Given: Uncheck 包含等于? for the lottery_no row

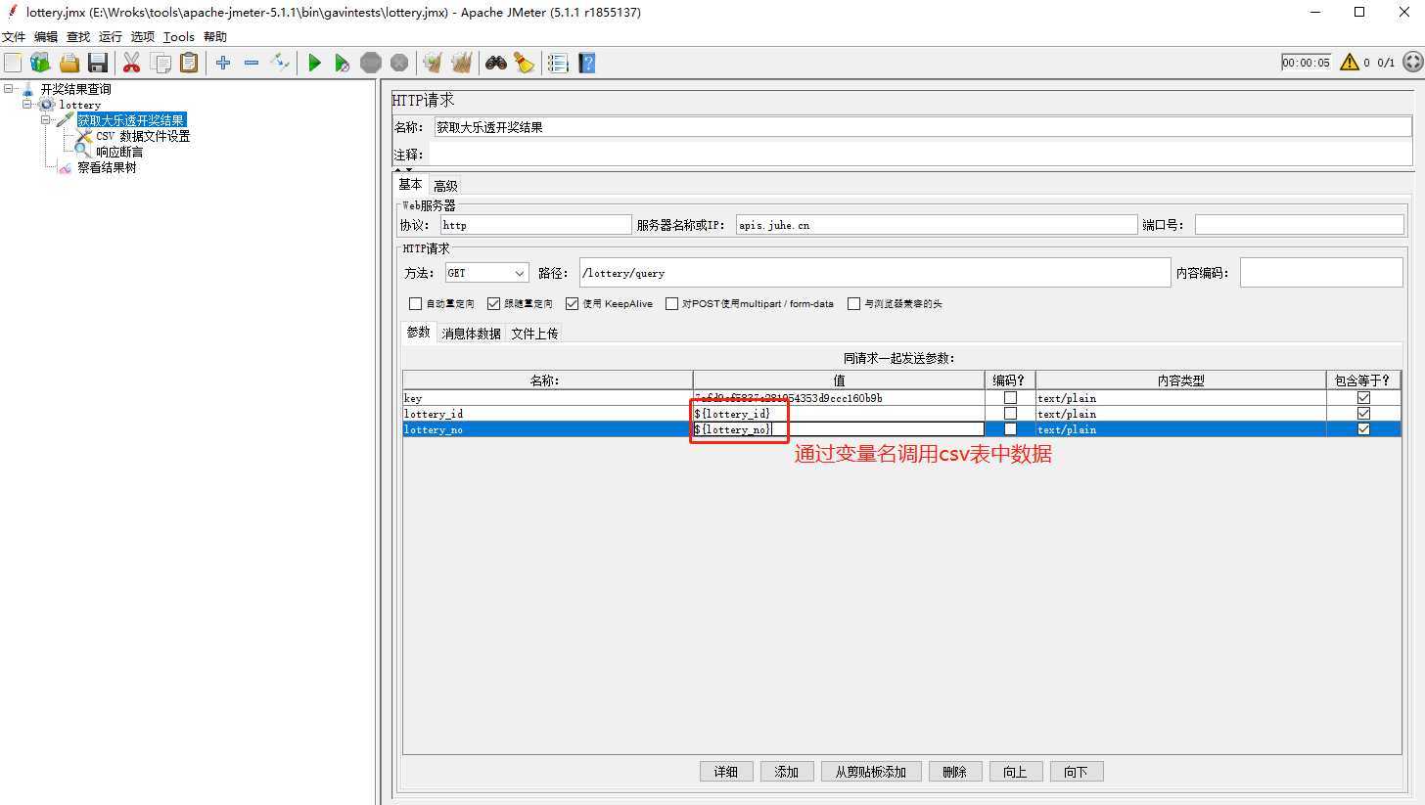Looking at the screenshot, I should click(x=1363, y=429).
